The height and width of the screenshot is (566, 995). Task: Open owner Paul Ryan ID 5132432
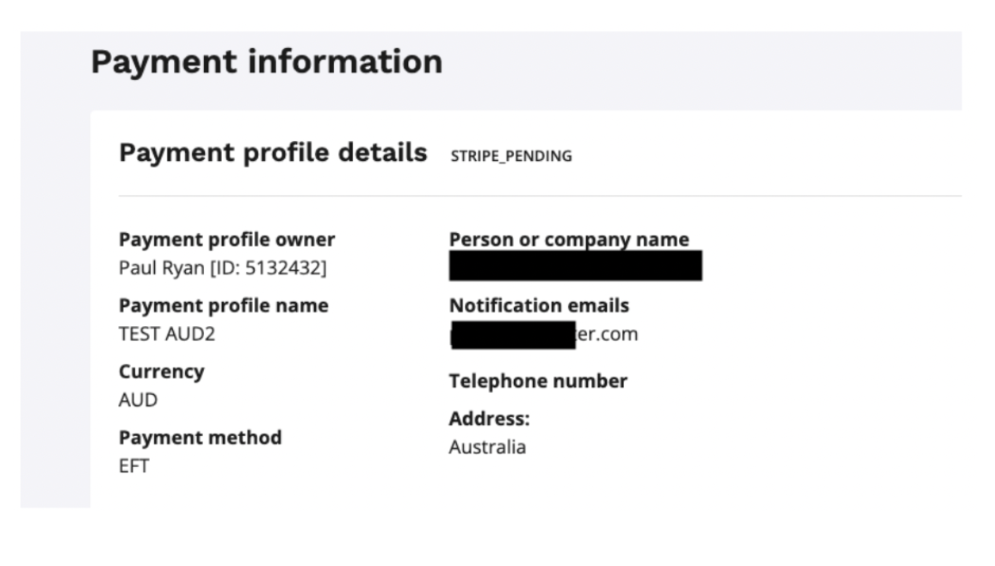[223, 268]
